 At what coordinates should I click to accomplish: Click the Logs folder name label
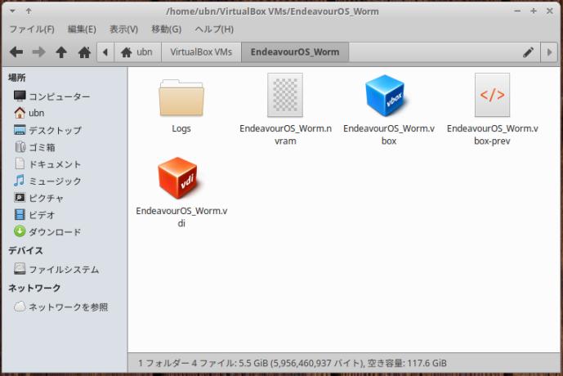[x=181, y=128]
